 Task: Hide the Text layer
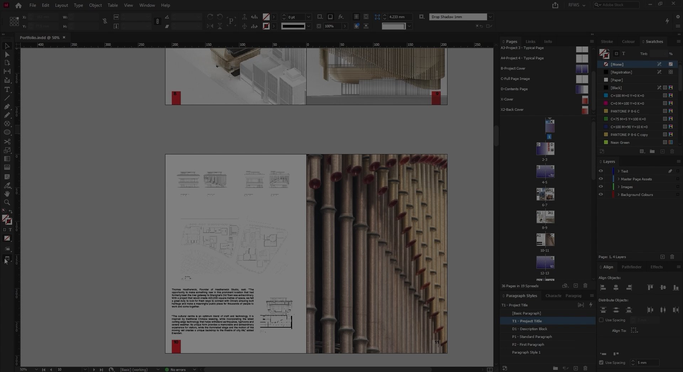tap(601, 171)
